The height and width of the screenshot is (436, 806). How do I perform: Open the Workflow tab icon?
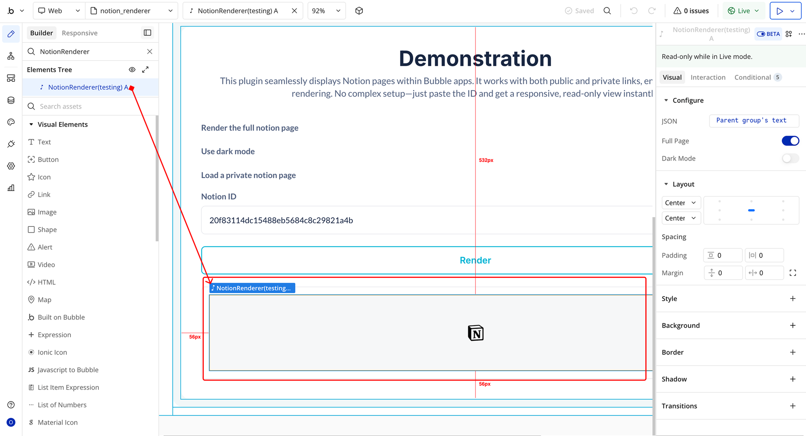click(x=11, y=56)
